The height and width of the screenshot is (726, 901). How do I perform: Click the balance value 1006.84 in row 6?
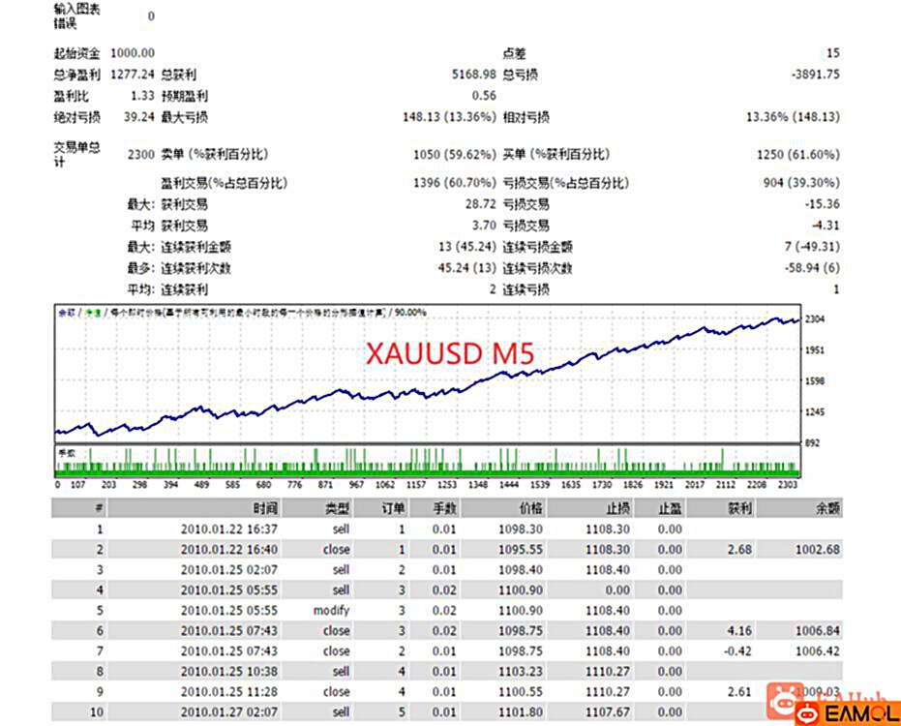tap(820, 631)
